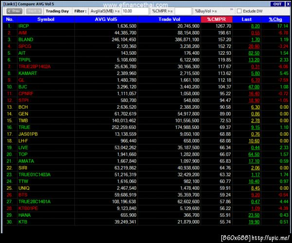
Task: Open the KTB last price link 19.90
Action: [x=254, y=222]
